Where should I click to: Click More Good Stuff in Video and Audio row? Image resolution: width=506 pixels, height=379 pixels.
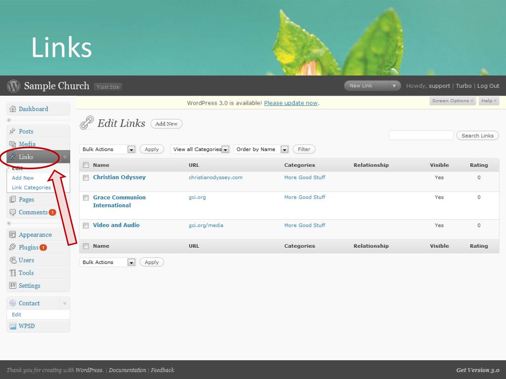[304, 225]
